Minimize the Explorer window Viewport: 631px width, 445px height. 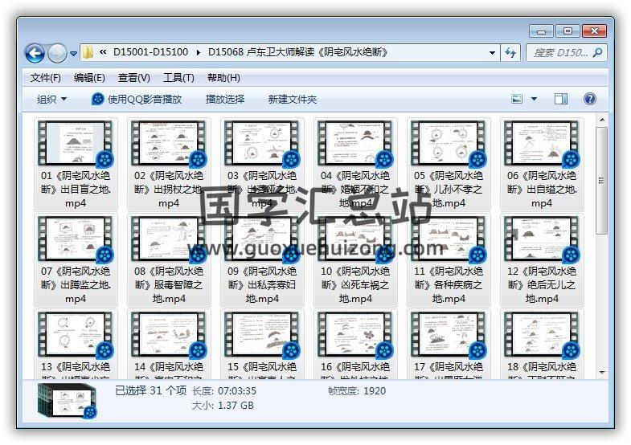click(542, 31)
